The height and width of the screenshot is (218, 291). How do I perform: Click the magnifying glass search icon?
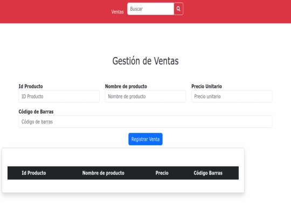pyautogui.click(x=178, y=9)
